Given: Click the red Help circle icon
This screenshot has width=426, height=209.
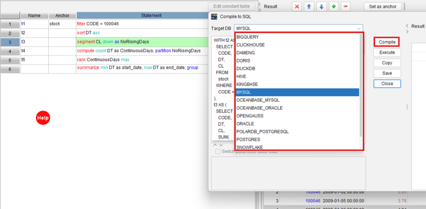Looking at the screenshot, I should pyautogui.click(x=43, y=118).
